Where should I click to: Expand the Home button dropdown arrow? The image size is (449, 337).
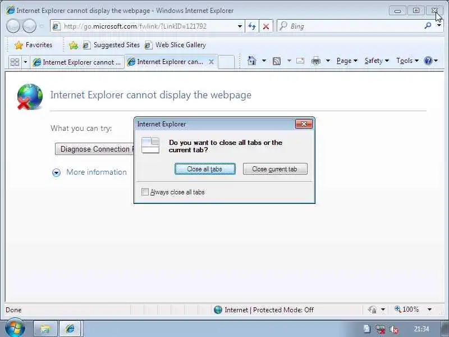click(264, 61)
